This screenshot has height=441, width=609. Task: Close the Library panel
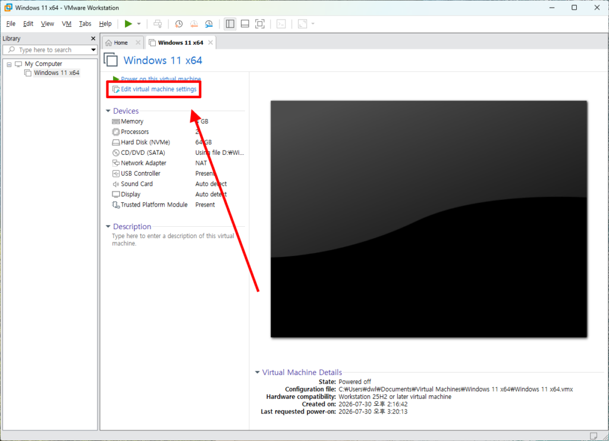pyautogui.click(x=93, y=39)
